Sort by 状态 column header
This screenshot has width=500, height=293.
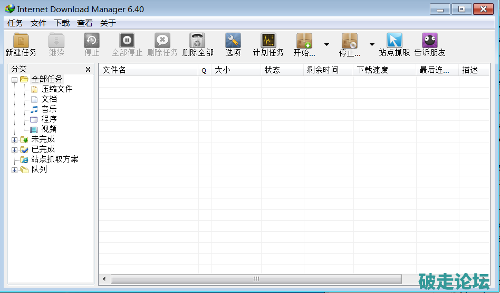(283, 70)
